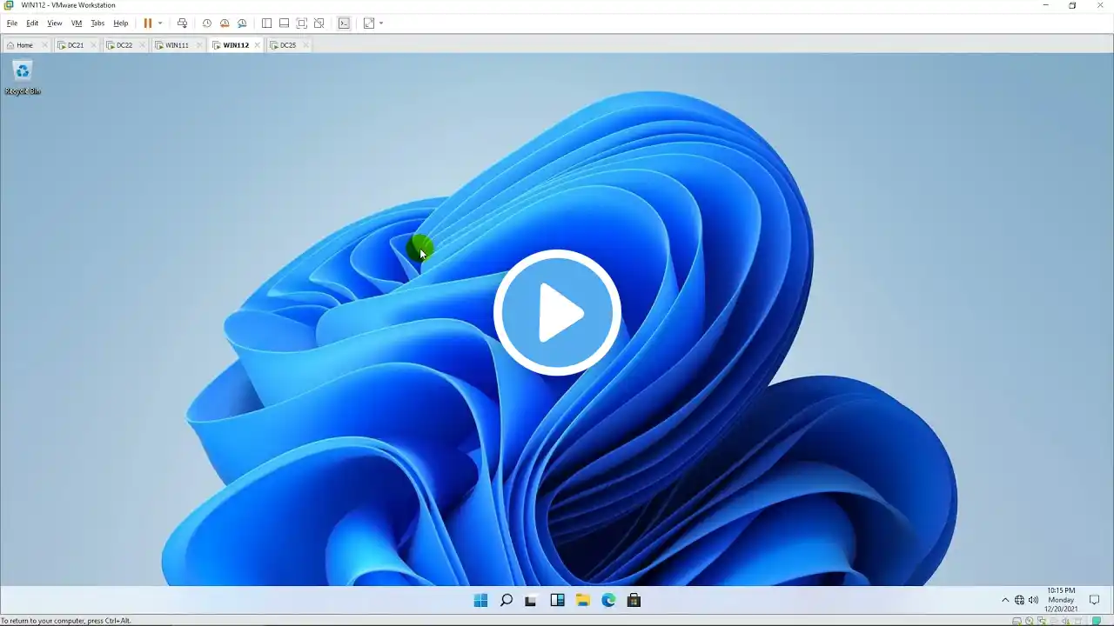Screen dimensions: 1114x626
Task: Take a snapshot of this virtual machine
Action: click(x=207, y=23)
